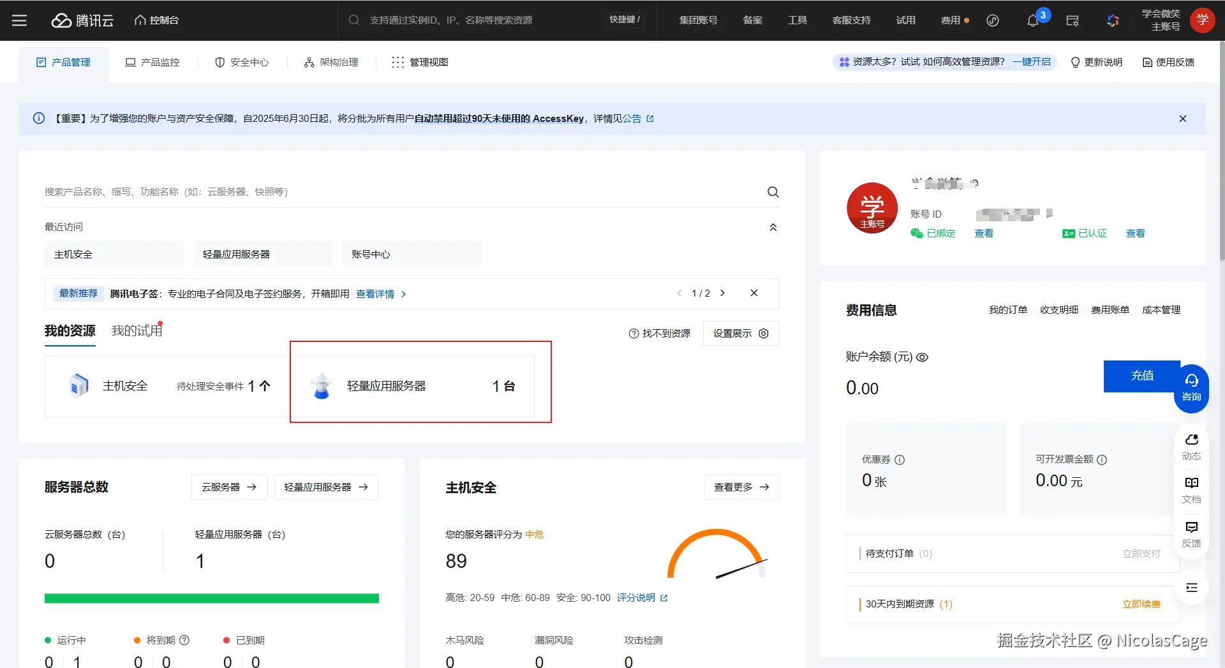Click 查看更多 in 主机安全 panel
The height and width of the screenshot is (668, 1225).
pos(741,487)
